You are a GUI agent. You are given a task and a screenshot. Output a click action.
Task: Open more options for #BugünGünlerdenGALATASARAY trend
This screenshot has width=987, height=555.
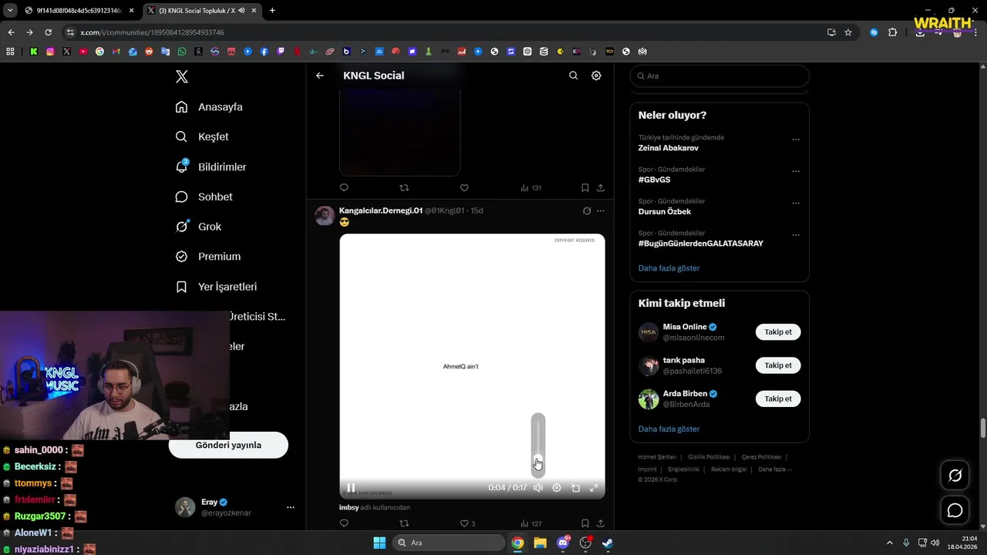pos(796,235)
